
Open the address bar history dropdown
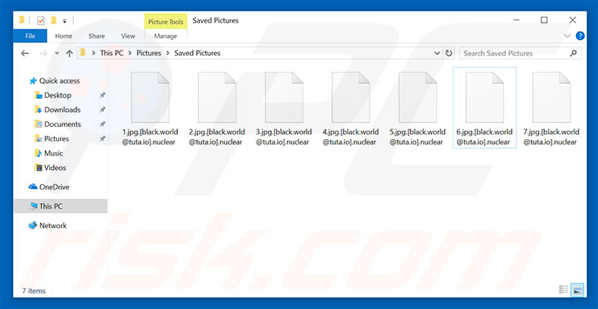tap(437, 54)
